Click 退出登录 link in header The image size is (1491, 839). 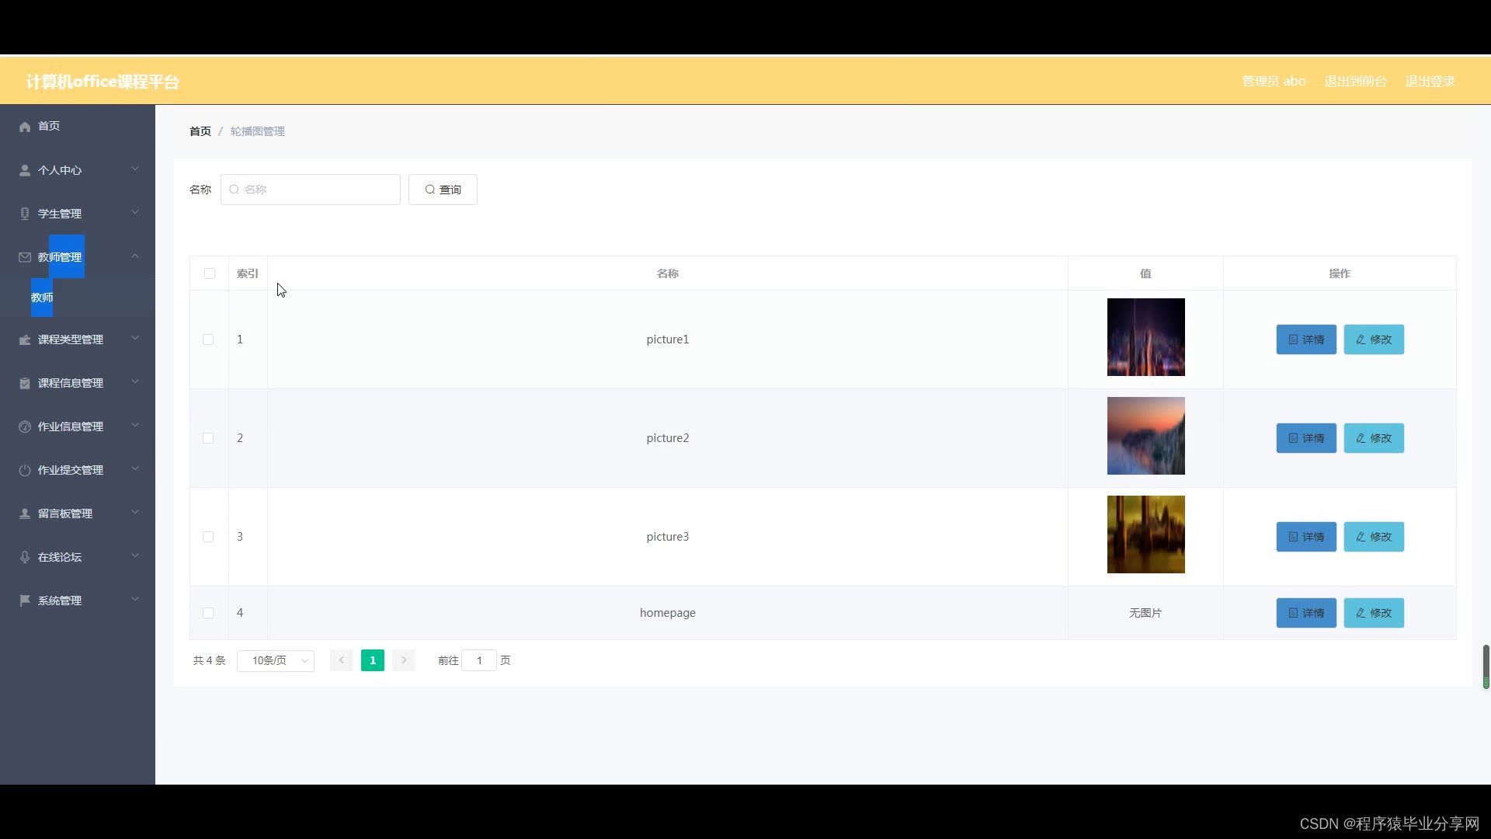tap(1430, 82)
